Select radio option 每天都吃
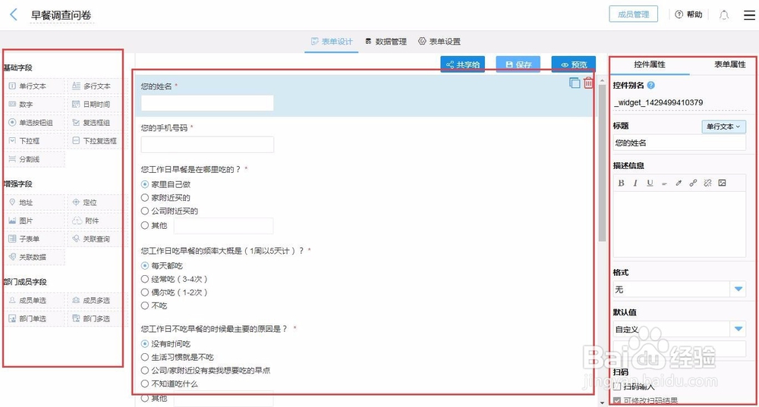This screenshot has height=407, width=759. pos(145,266)
